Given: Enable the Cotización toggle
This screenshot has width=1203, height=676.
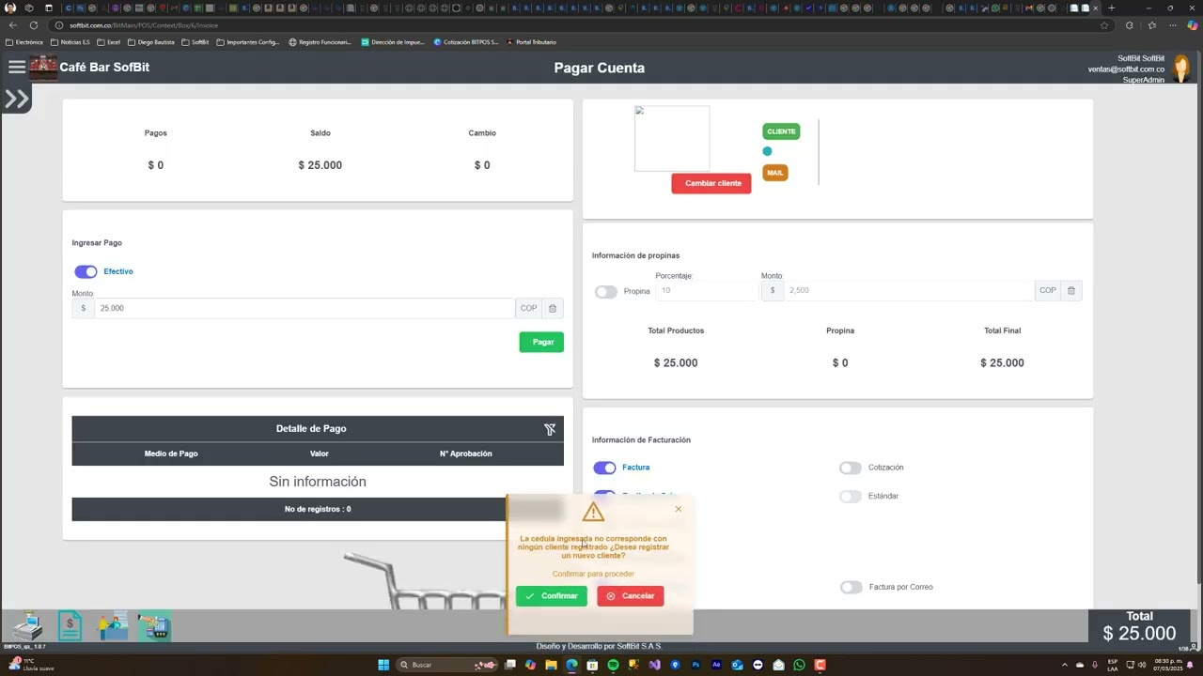Looking at the screenshot, I should coord(851,468).
